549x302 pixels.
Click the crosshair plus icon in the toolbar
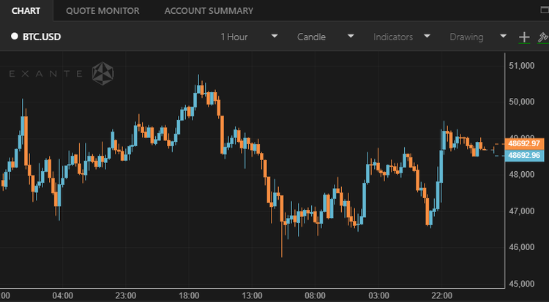524,37
